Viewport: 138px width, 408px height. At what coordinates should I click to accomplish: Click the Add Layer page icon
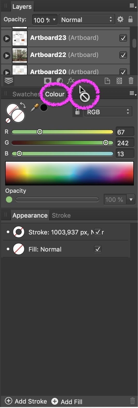107,81
